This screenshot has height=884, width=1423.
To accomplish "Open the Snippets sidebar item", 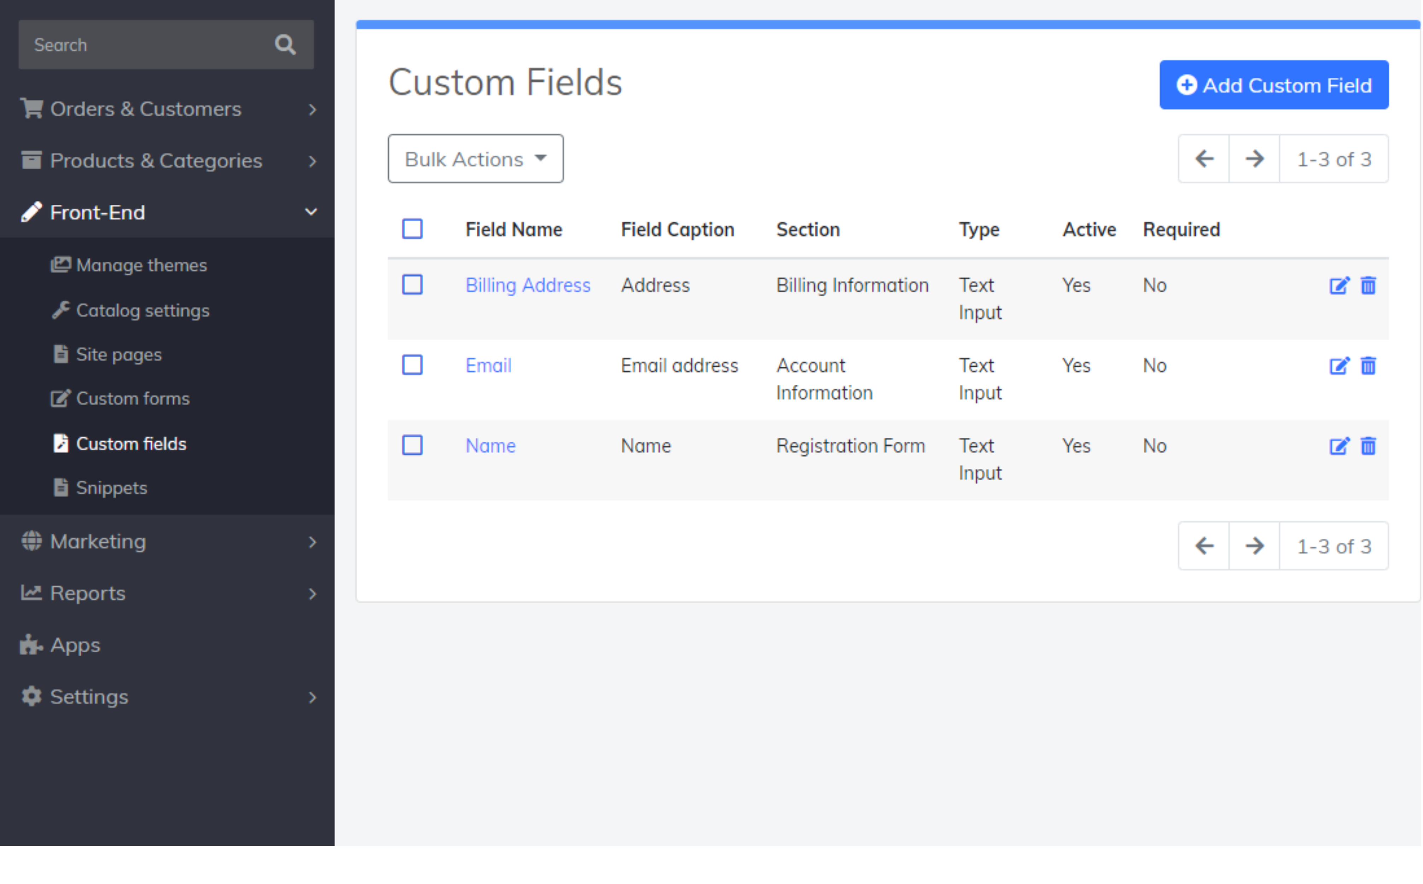I will pyautogui.click(x=111, y=488).
